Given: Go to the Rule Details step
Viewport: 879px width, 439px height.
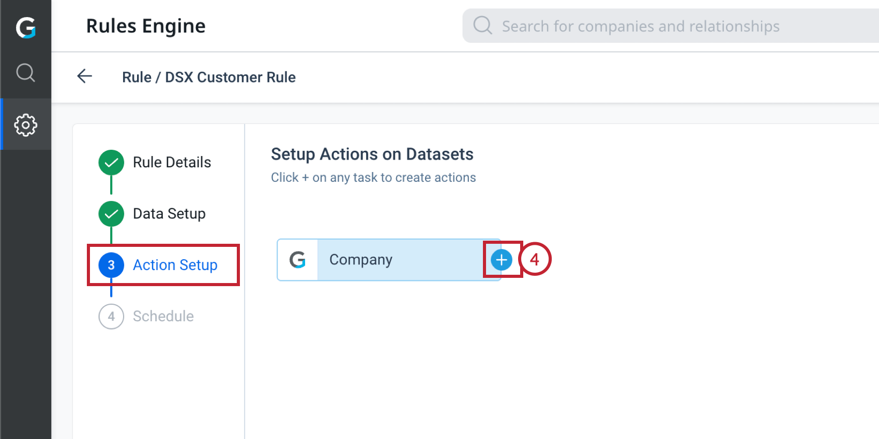Looking at the screenshot, I should (172, 163).
